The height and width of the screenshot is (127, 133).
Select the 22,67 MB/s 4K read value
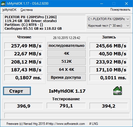click(x=23, y=54)
